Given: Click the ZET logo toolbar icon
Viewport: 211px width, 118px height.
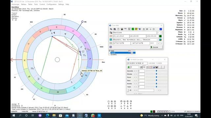Looking at the screenshot, I should 140,29.
